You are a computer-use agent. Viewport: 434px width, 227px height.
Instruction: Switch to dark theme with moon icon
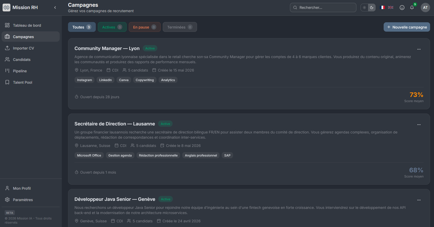pyautogui.click(x=372, y=8)
